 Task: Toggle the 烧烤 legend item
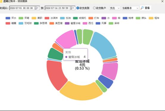(x=128, y=18)
